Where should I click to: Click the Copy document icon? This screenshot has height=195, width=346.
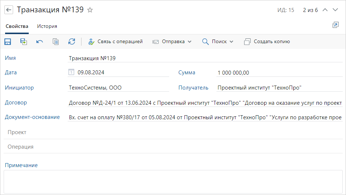pos(56,42)
